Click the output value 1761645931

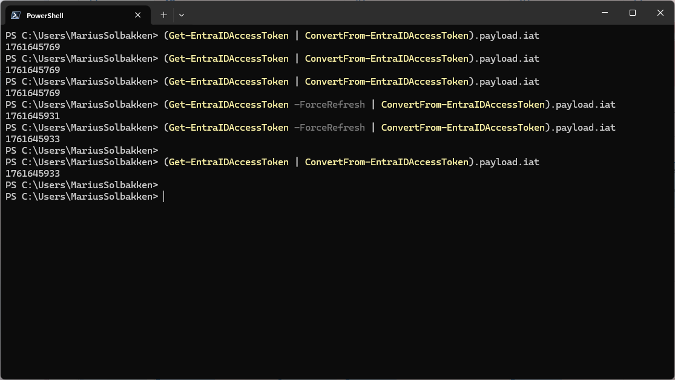[x=33, y=116]
